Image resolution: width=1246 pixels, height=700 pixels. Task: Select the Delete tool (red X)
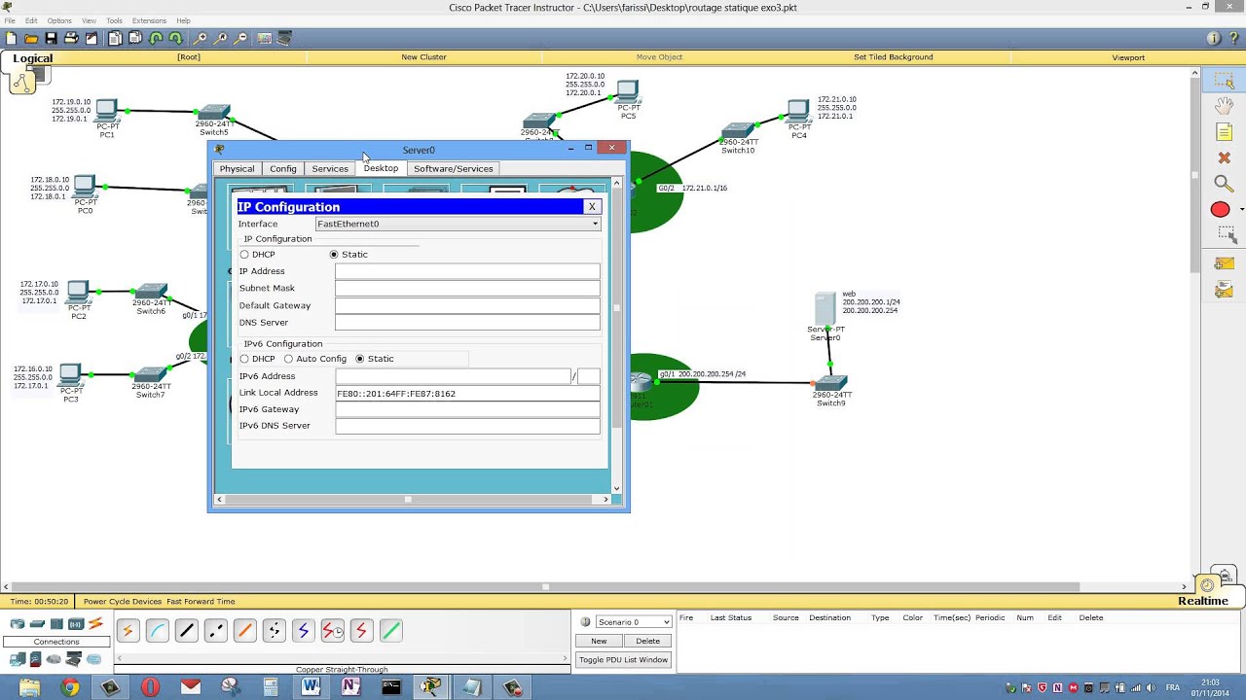1225,157
